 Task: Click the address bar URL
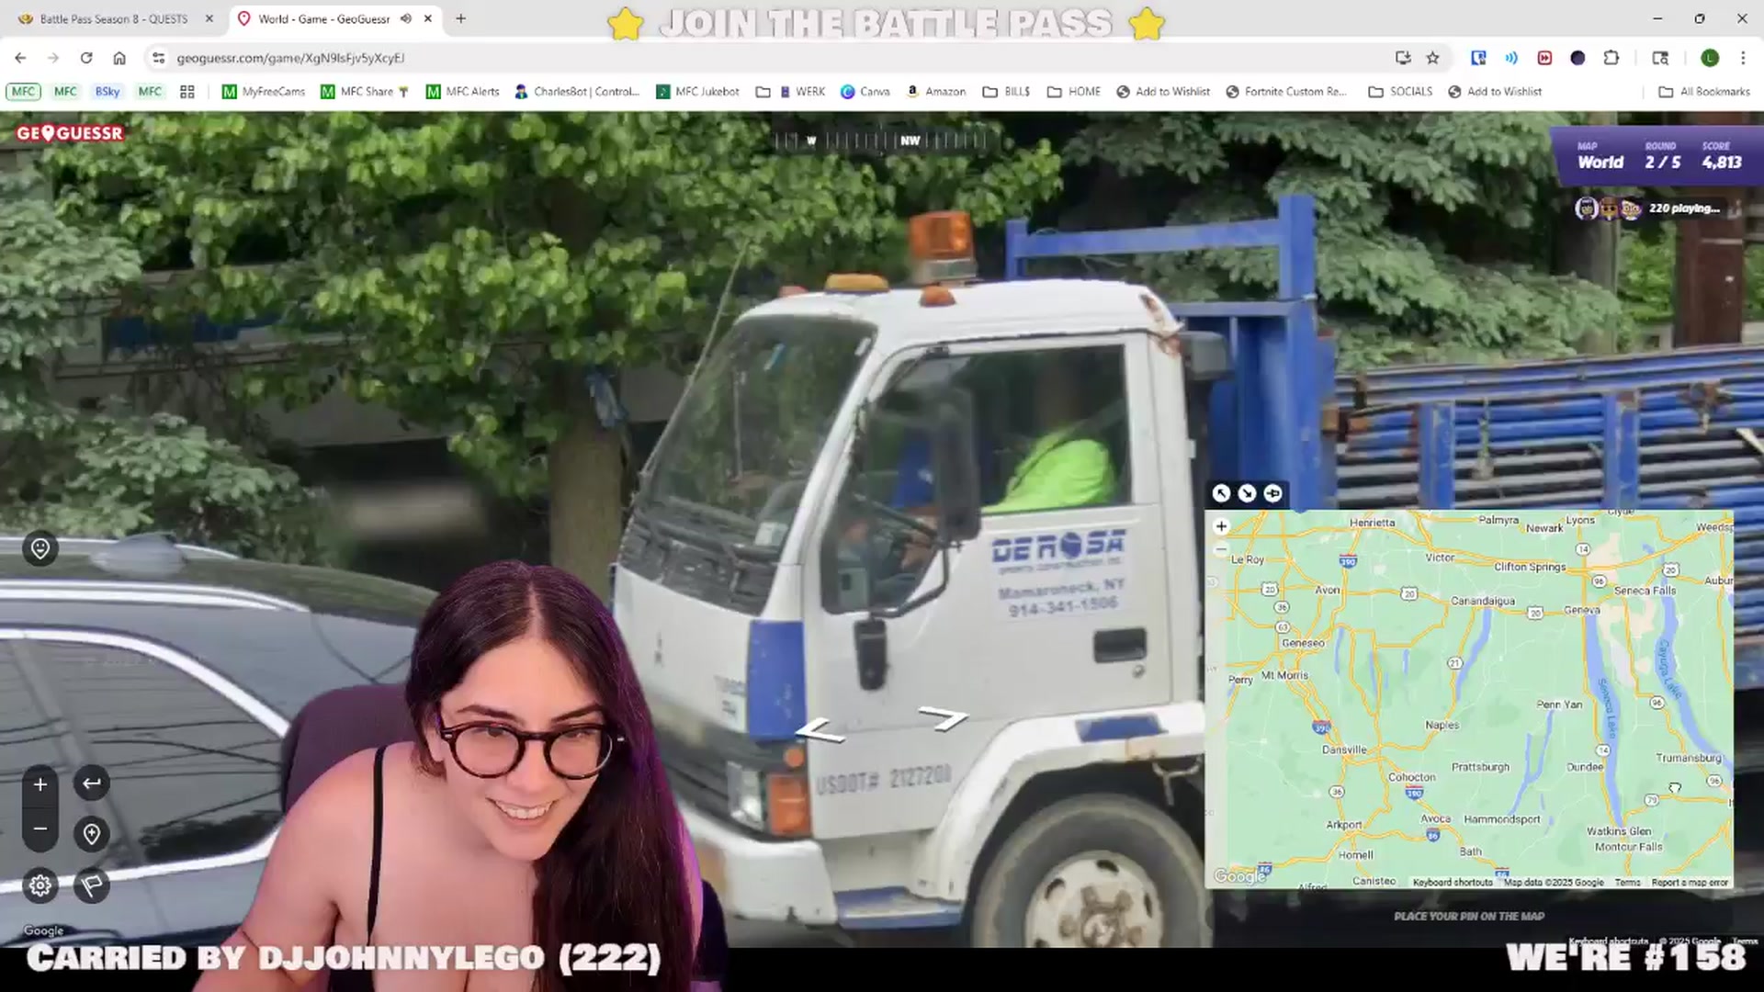290,58
